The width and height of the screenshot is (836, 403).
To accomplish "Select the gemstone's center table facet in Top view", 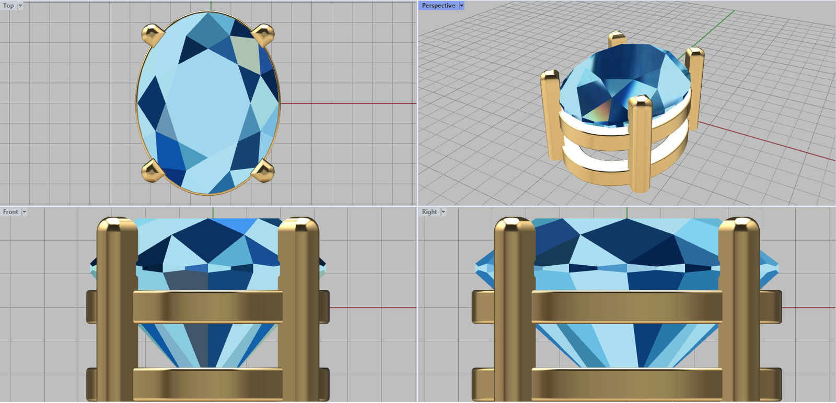I will pyautogui.click(x=209, y=104).
